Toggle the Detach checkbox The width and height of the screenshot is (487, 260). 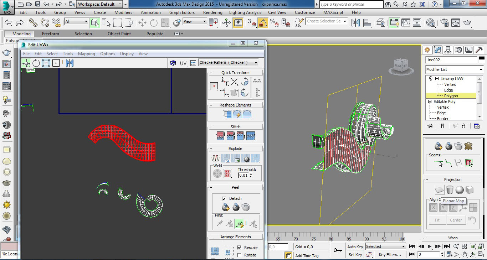[224, 198]
